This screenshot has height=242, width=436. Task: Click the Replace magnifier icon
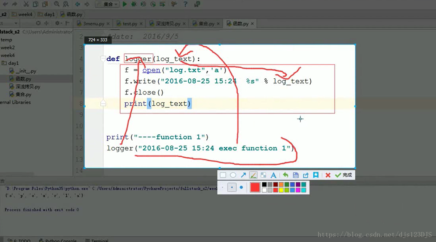coord(66,4)
